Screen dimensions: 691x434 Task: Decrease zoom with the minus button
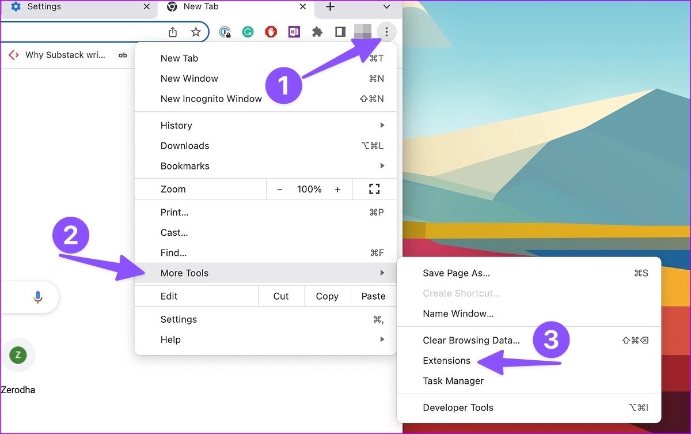[x=280, y=189]
